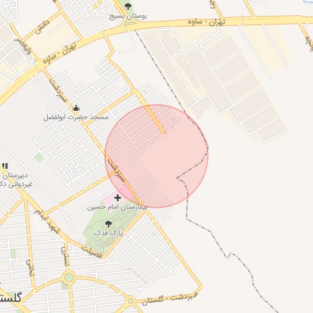Click the large گلستان district label
Screen dimensions: 313x313
click(x=10, y=298)
